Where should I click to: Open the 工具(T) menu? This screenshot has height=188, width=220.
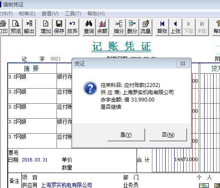tap(73, 14)
